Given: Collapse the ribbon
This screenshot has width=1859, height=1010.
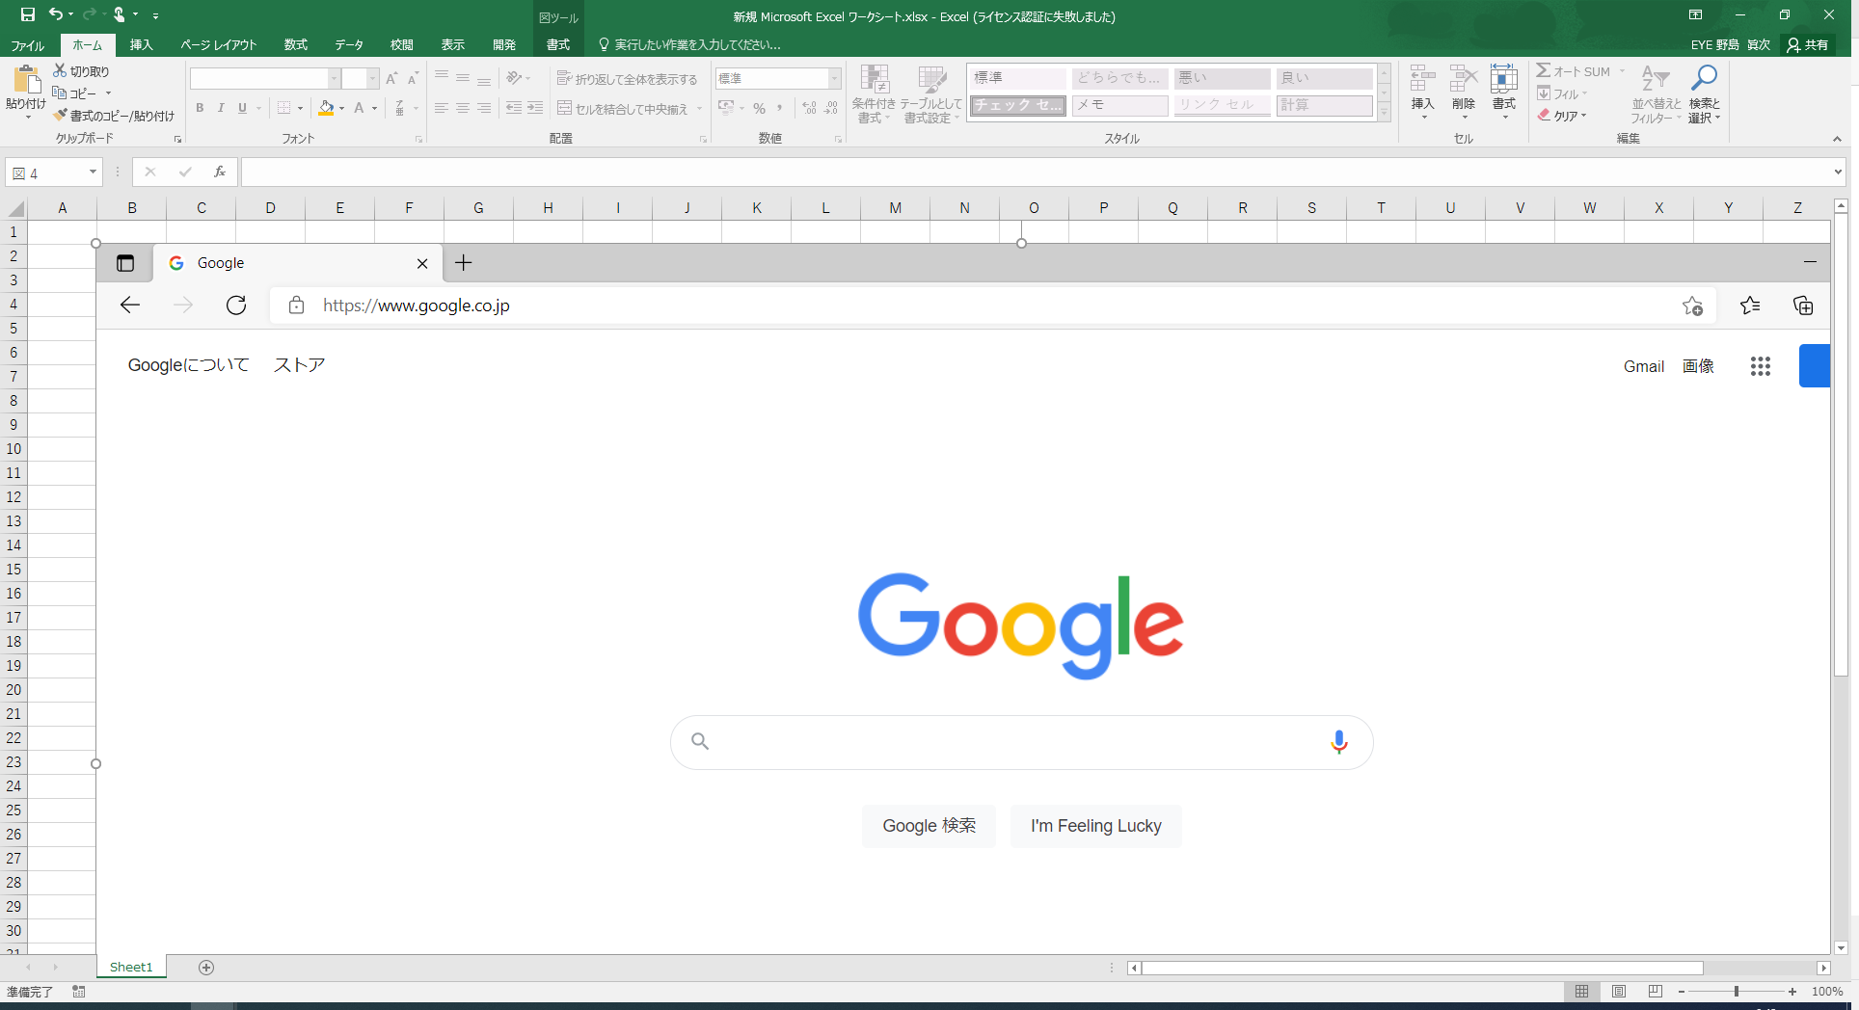Looking at the screenshot, I should pos(1838,139).
